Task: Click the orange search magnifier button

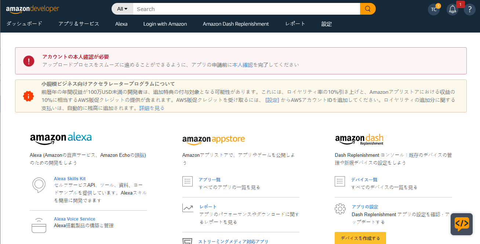Action: 368,9
